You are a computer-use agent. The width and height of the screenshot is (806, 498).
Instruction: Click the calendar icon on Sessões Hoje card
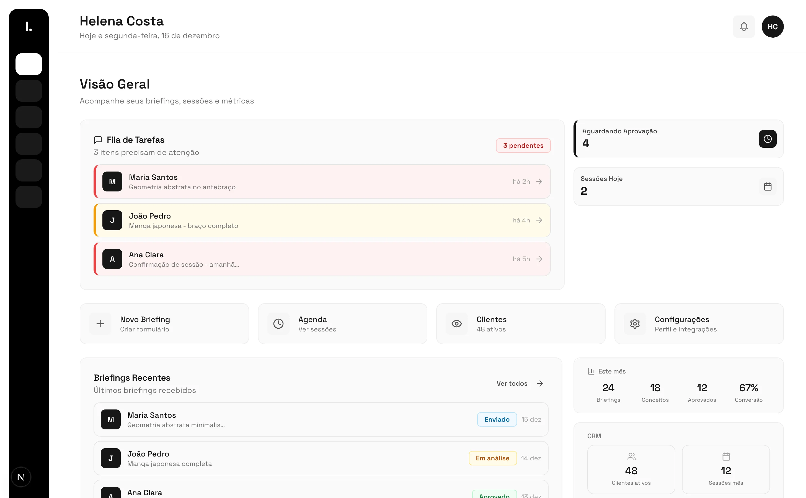[x=768, y=186]
